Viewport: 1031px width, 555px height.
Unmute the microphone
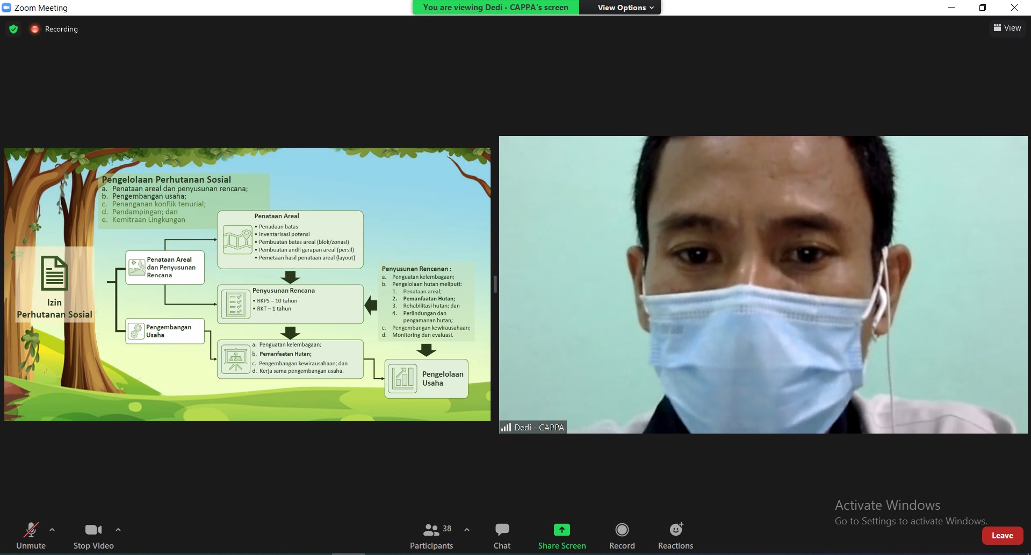[31, 536]
